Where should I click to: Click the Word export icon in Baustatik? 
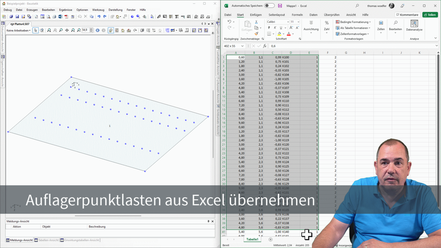point(60,17)
